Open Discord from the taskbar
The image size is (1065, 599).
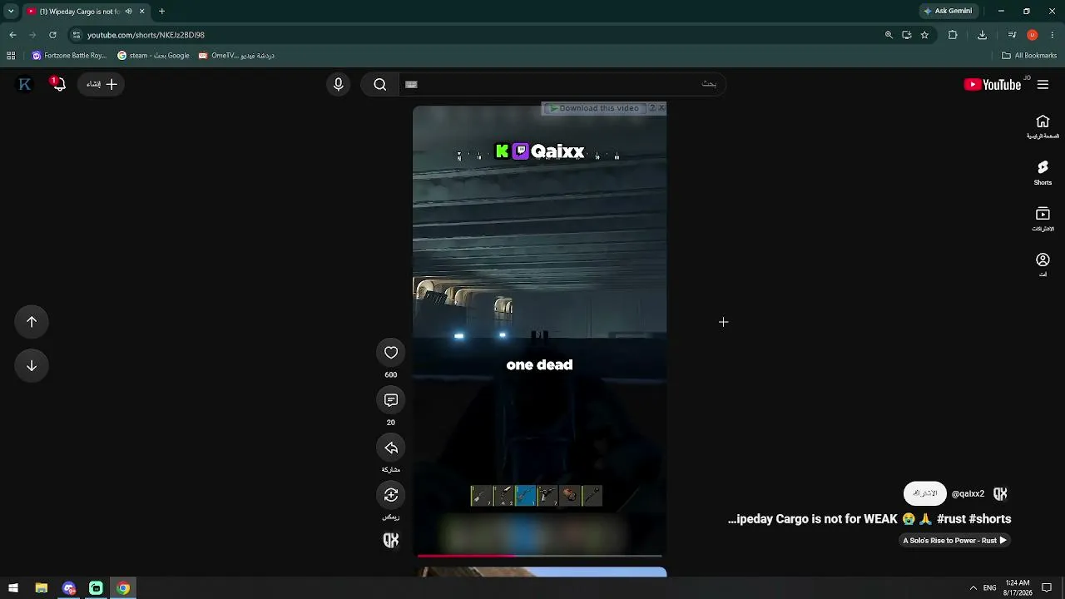pyautogui.click(x=68, y=588)
